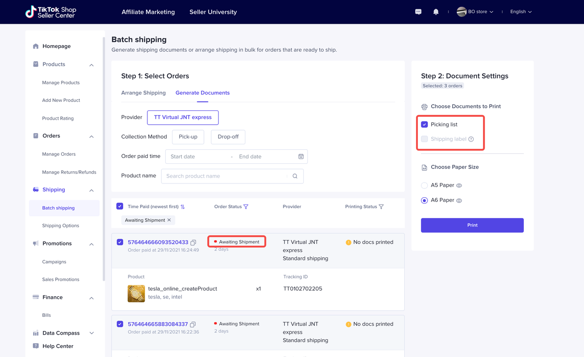Click the notification bell icon
The height and width of the screenshot is (357, 584).
[x=436, y=12]
